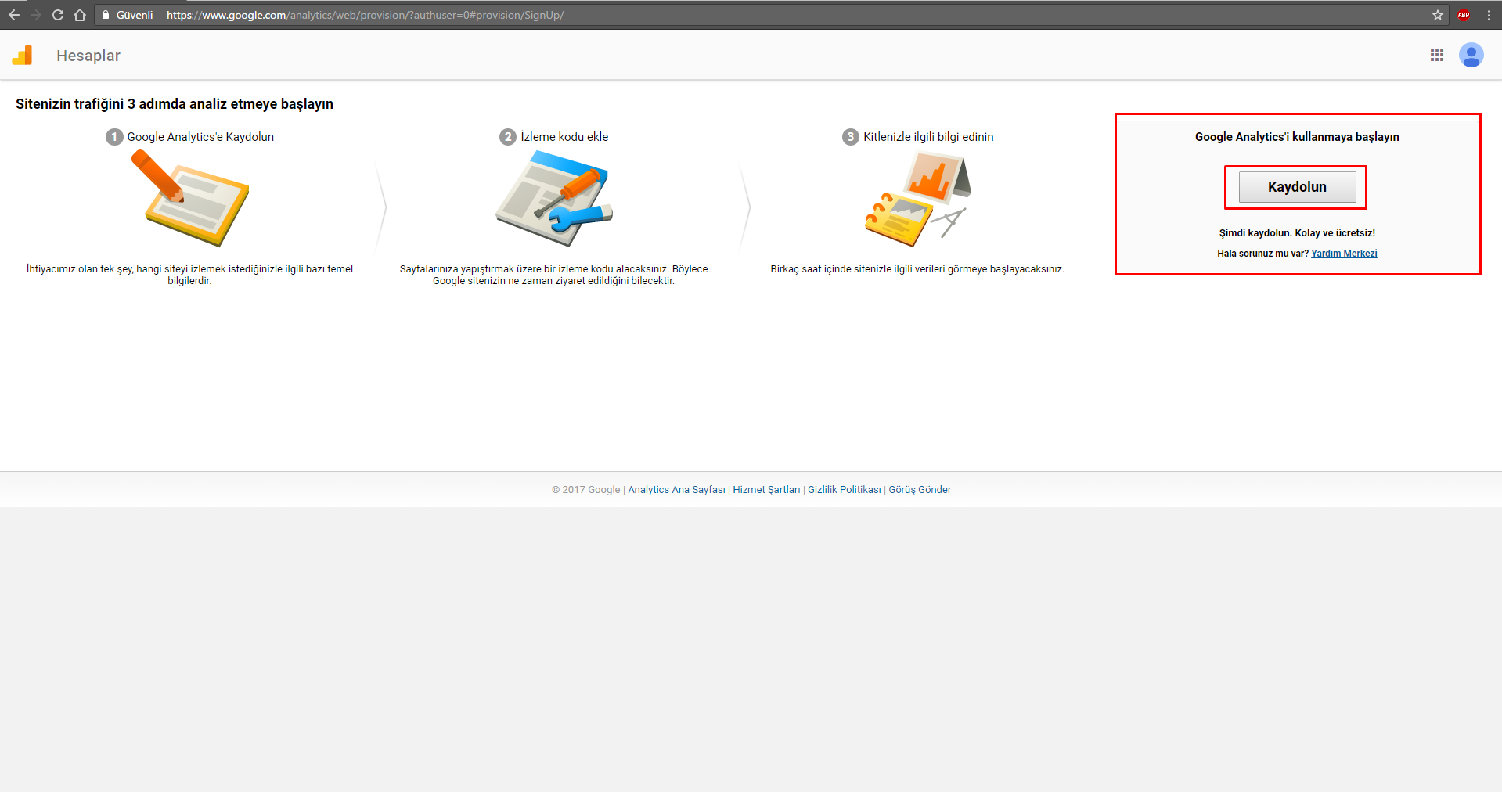Open the user account avatar
The height and width of the screenshot is (792, 1502).
[x=1471, y=55]
